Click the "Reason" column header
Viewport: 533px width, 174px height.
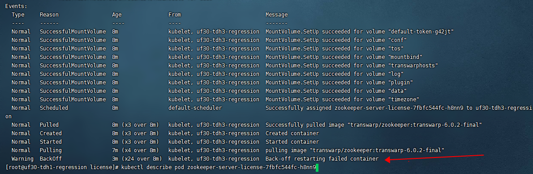[49, 15]
